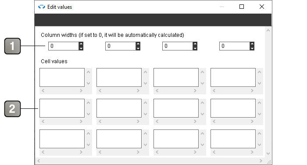The height and width of the screenshot is (165, 307).
Task: Click the dialog's horizontal scrollbar right arrow
Action: coord(261,161)
